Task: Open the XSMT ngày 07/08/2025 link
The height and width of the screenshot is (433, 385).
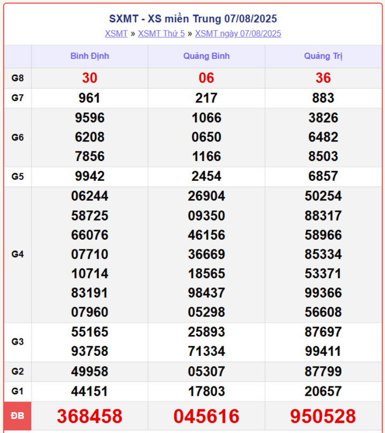Action: 238,34
